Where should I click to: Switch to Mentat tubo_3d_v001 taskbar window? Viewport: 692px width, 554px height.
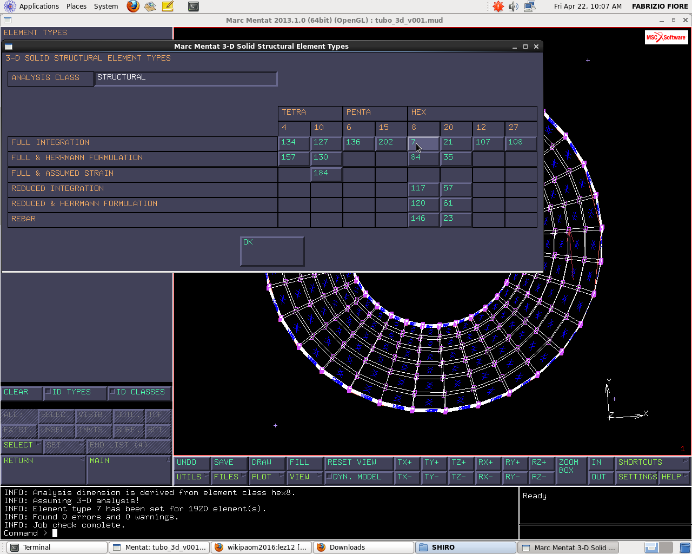pos(159,548)
